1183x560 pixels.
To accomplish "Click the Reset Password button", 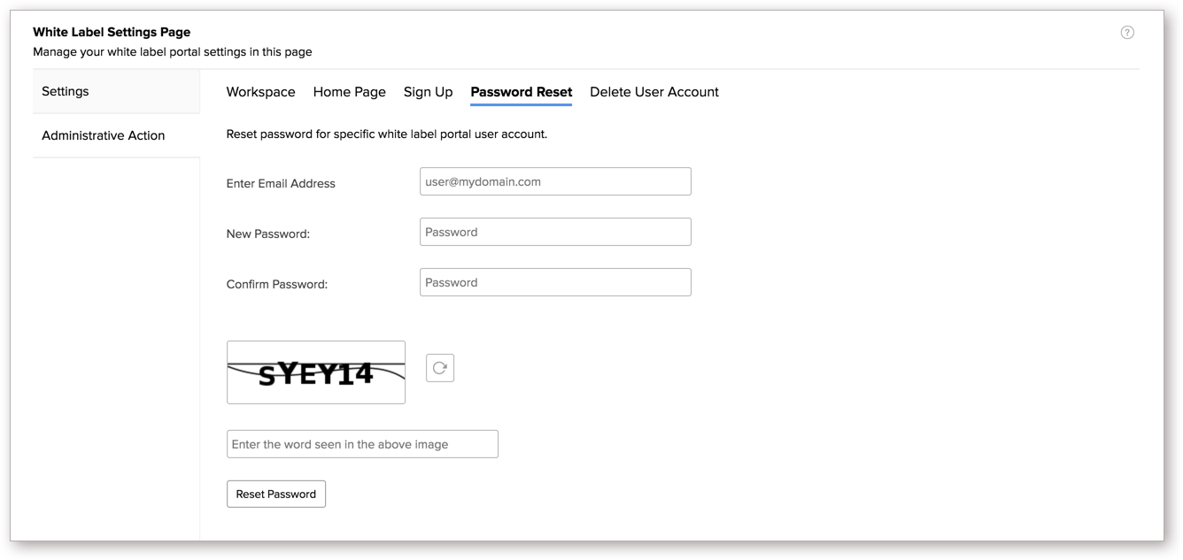I will click(275, 494).
